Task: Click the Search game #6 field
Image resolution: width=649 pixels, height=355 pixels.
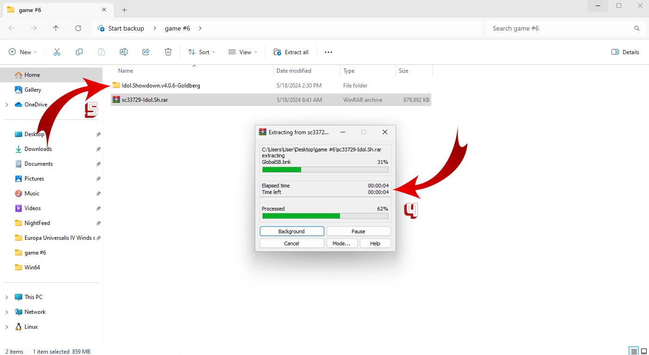Action: coord(561,28)
